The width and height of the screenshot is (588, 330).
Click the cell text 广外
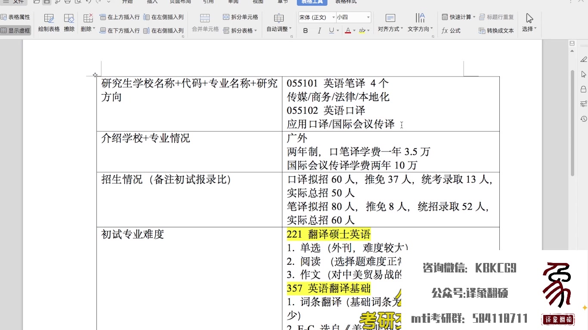click(x=297, y=138)
